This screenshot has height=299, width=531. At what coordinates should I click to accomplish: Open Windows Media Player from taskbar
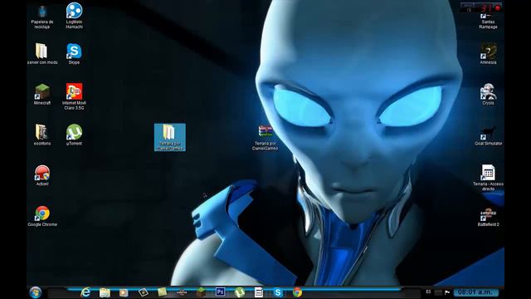point(124,292)
